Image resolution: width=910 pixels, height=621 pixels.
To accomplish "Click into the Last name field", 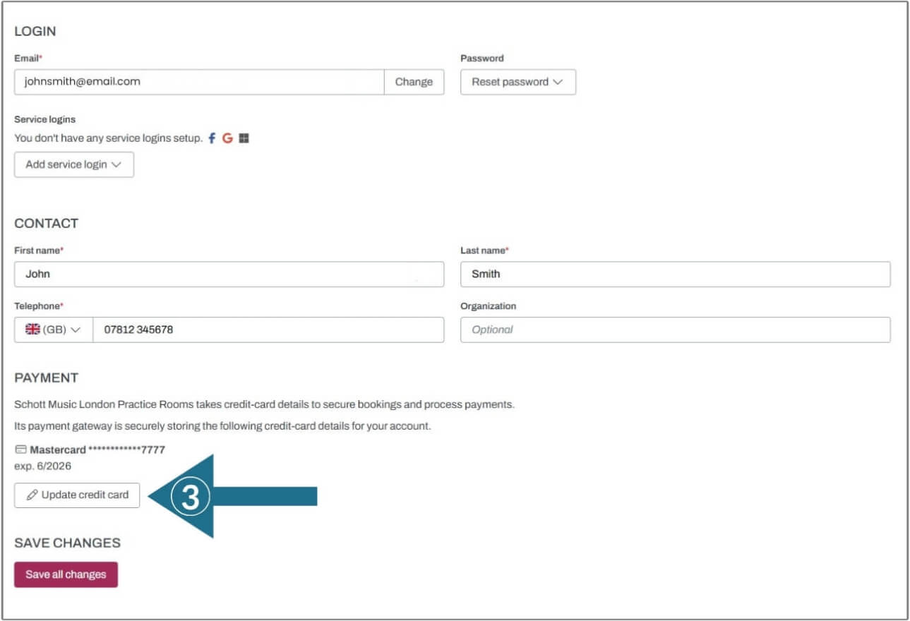I will coord(676,274).
